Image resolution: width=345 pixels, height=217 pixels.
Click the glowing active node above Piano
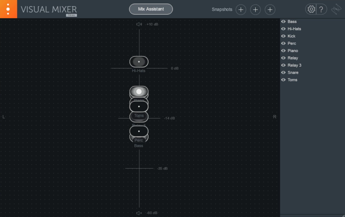[139, 91]
